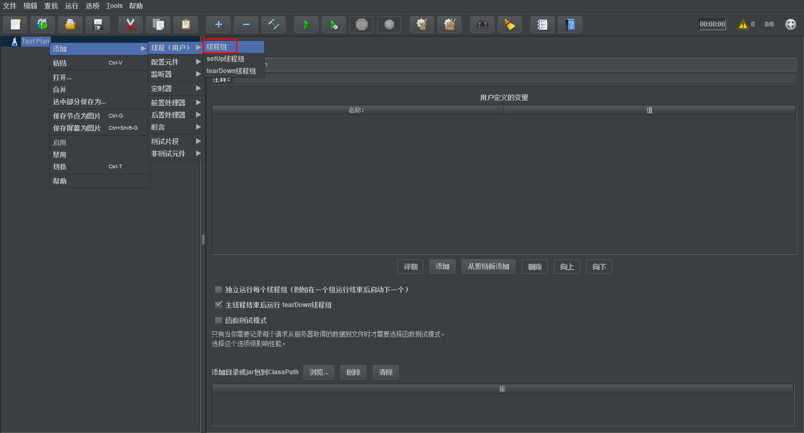Enable 函数测试模式 checkbox
The width and height of the screenshot is (804, 433).
[x=218, y=320]
